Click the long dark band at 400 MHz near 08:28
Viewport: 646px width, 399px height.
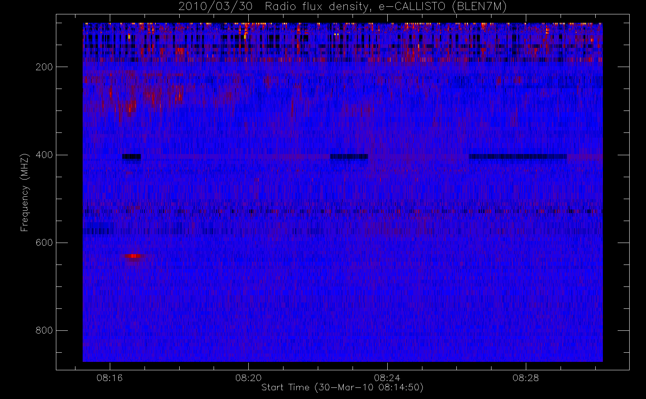click(517, 156)
